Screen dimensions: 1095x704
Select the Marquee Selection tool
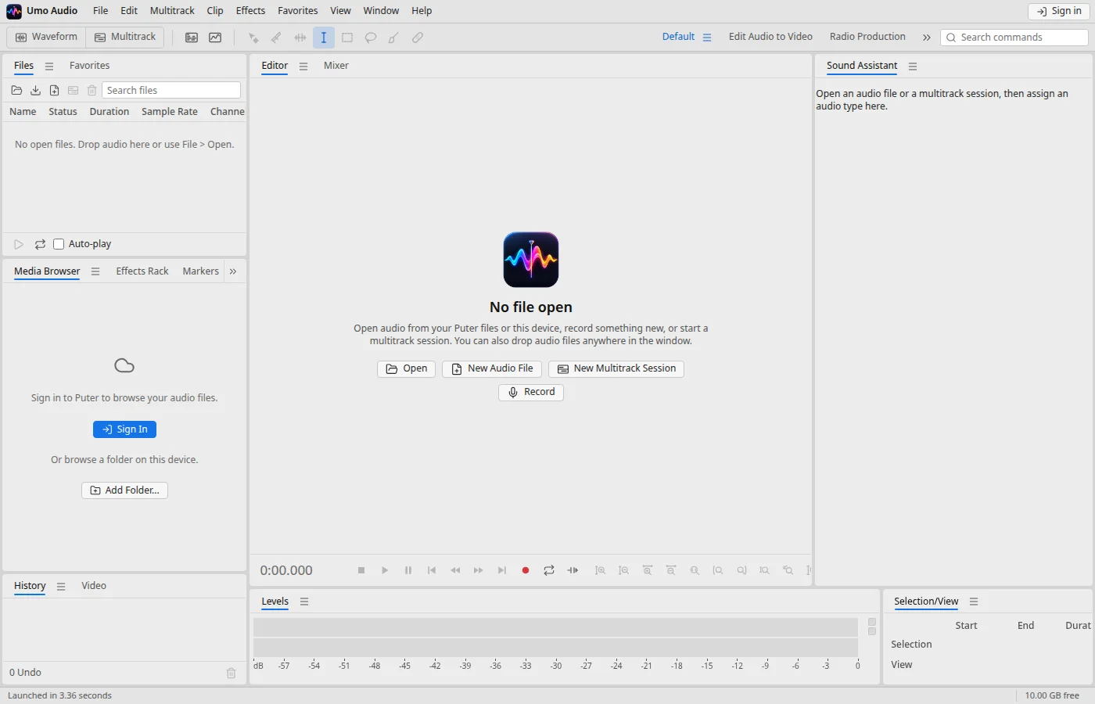pyautogui.click(x=347, y=38)
